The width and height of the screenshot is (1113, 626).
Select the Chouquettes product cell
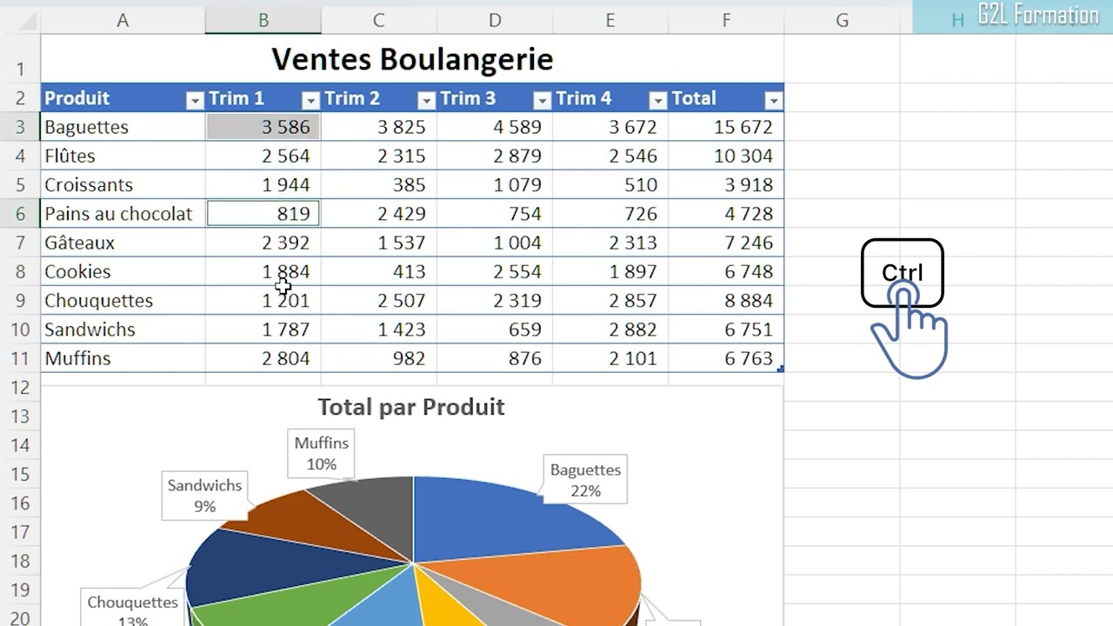[123, 300]
